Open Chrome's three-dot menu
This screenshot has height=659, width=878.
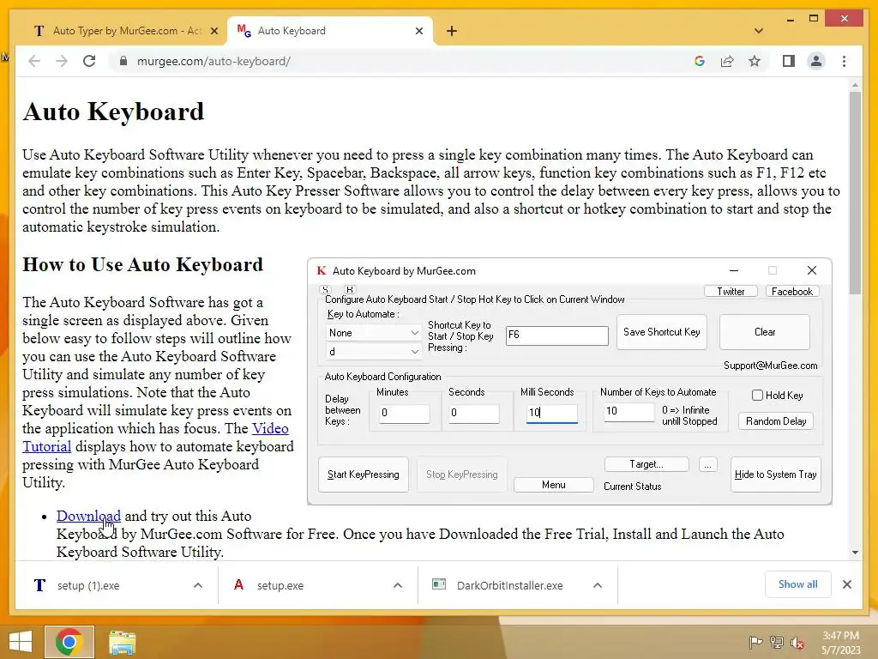(x=844, y=61)
